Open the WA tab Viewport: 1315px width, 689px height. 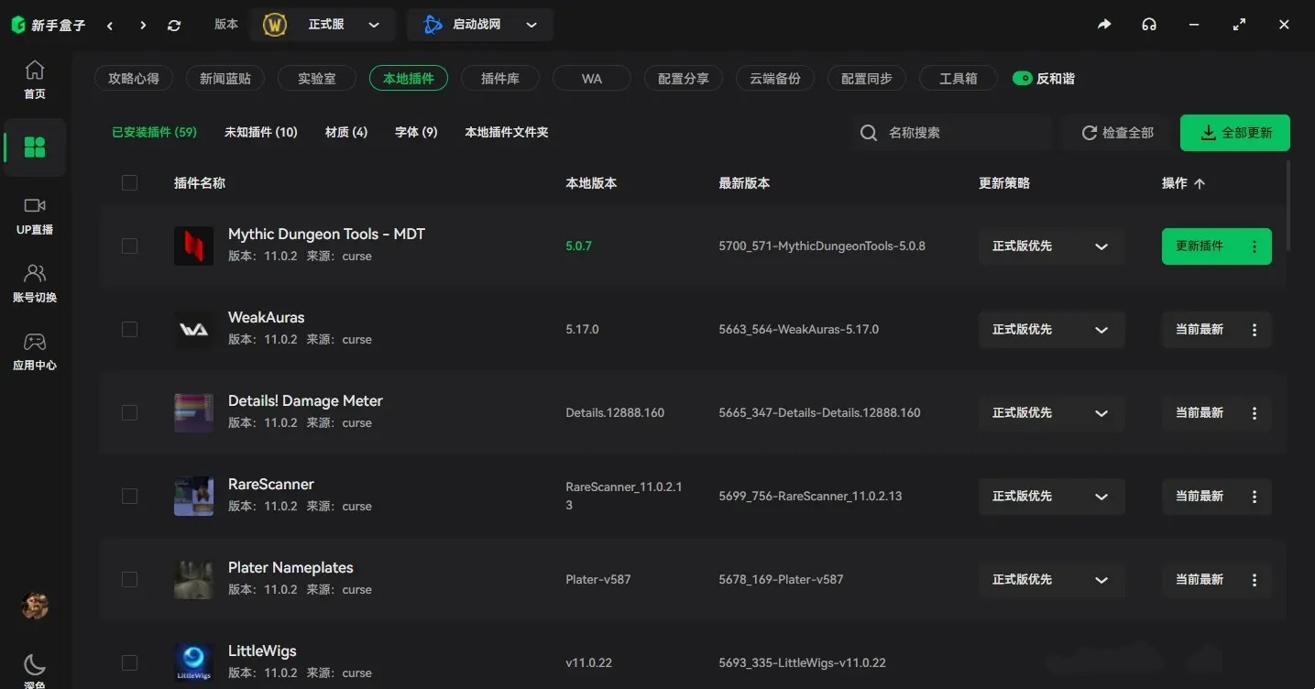pos(592,79)
